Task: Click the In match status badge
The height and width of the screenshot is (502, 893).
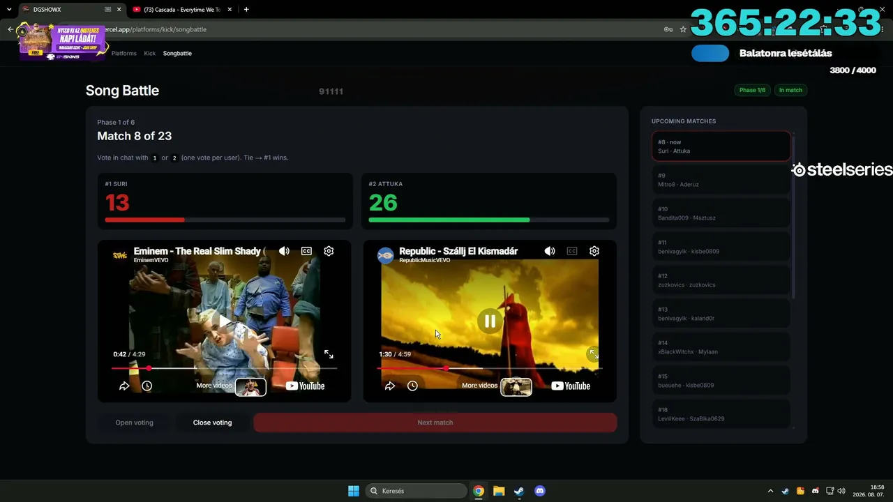Action: (790, 90)
